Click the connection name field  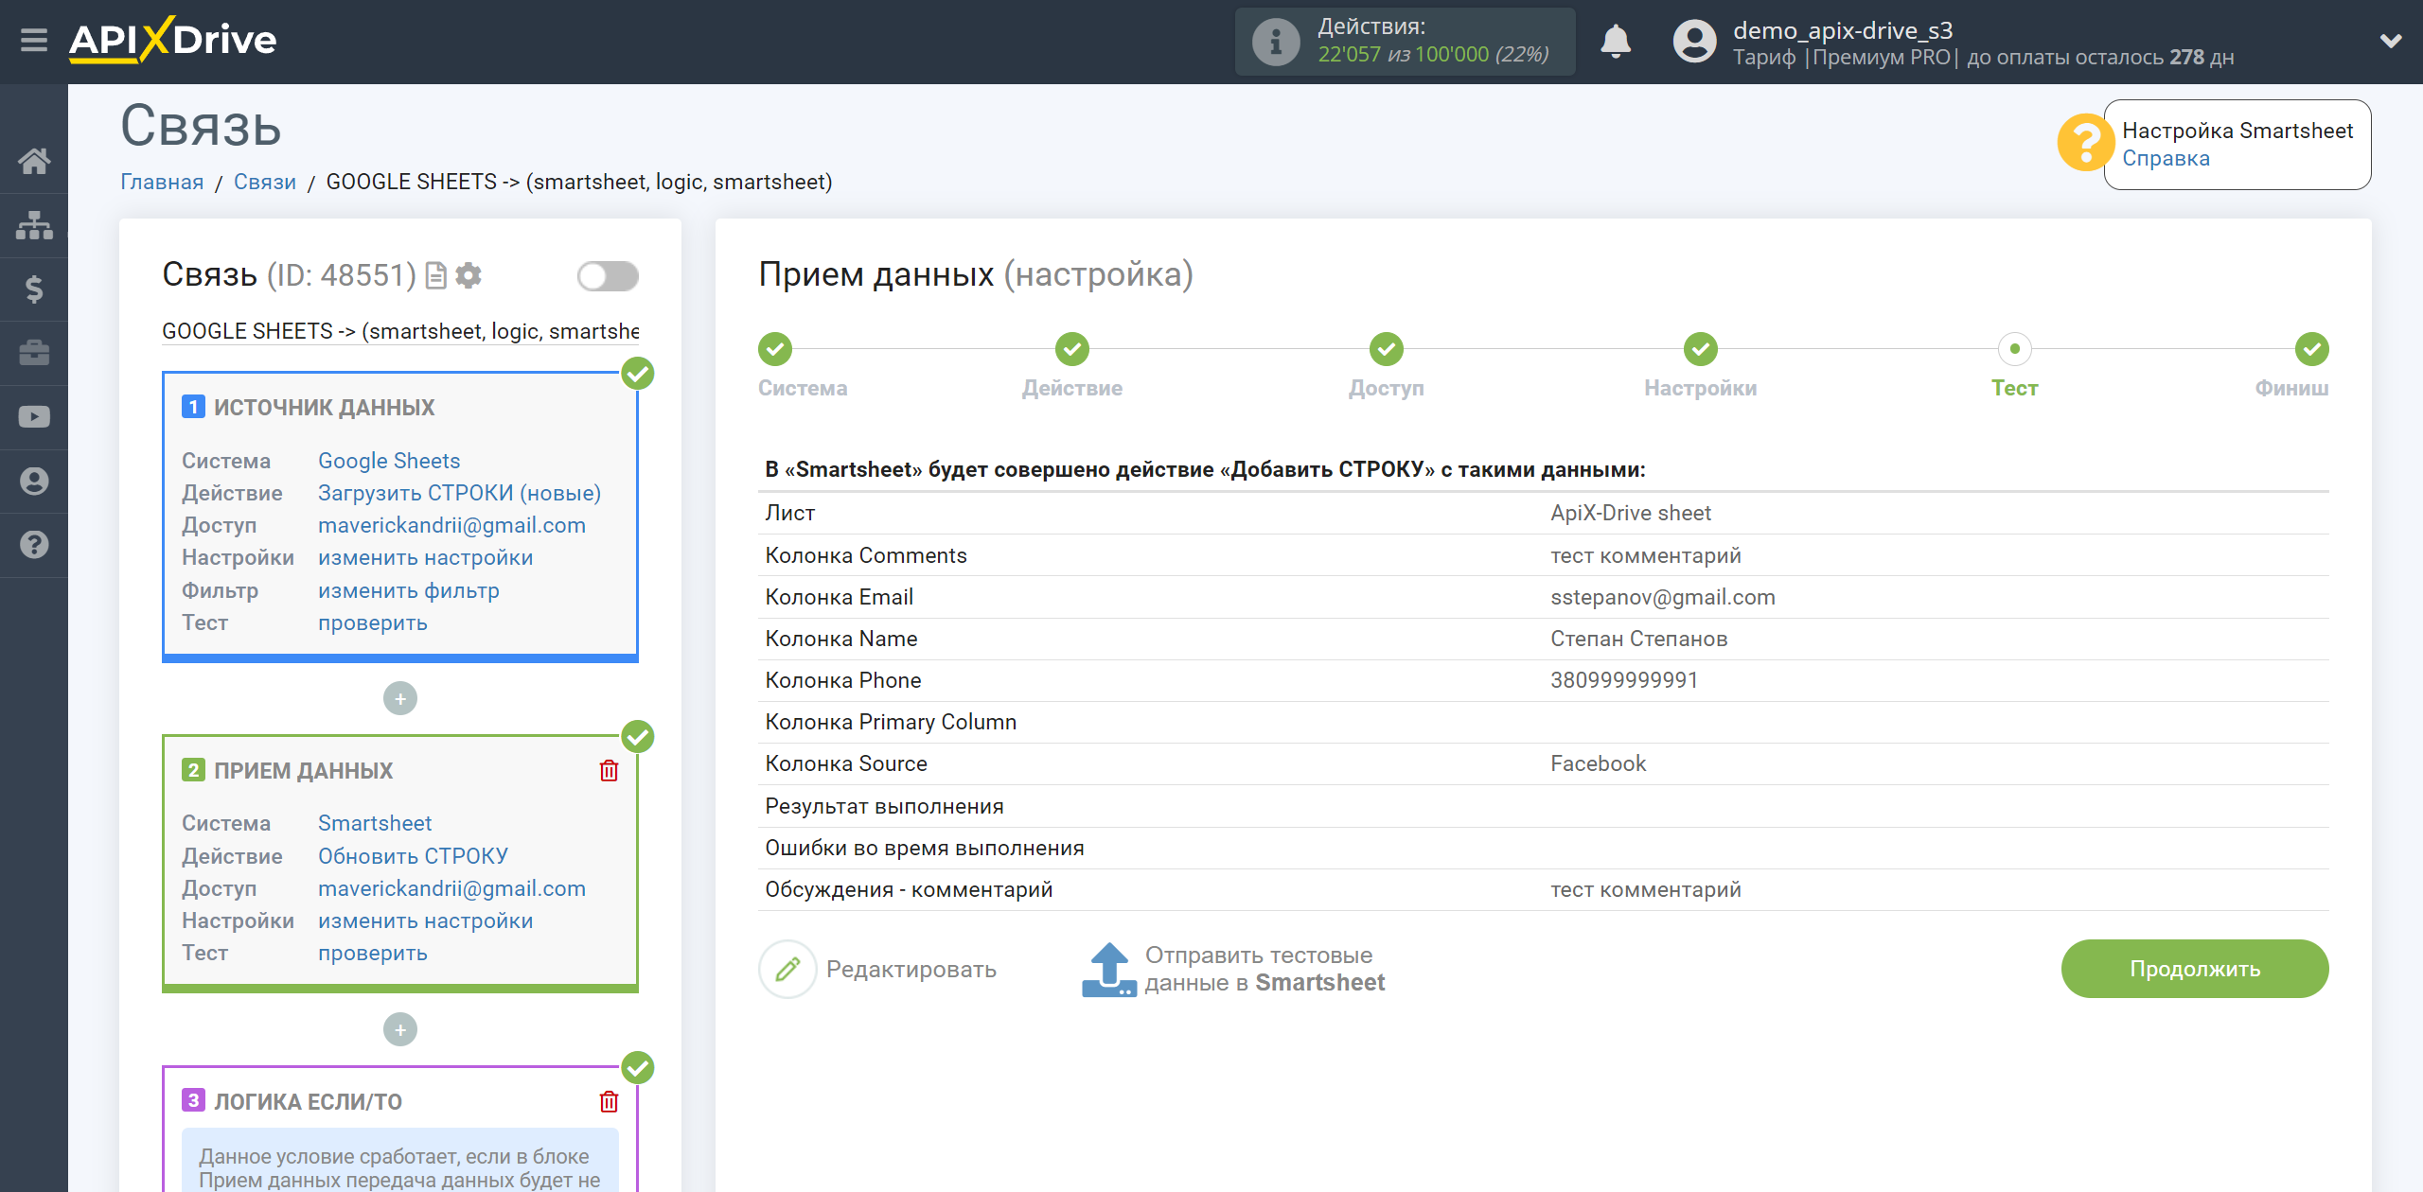pyautogui.click(x=400, y=331)
